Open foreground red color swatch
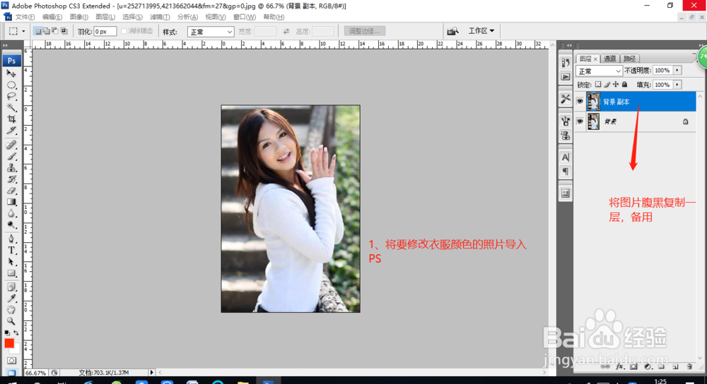Screen dimensions: 707x384 [x=9, y=344]
